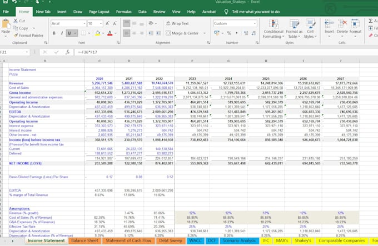Image resolution: width=378 pixels, height=246 pixels.
Task: Click the Copy icon
Action: click(16, 28)
